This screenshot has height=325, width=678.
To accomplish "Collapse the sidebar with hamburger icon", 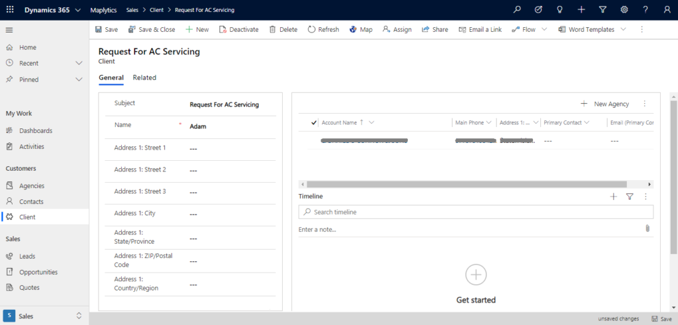I will [9, 30].
